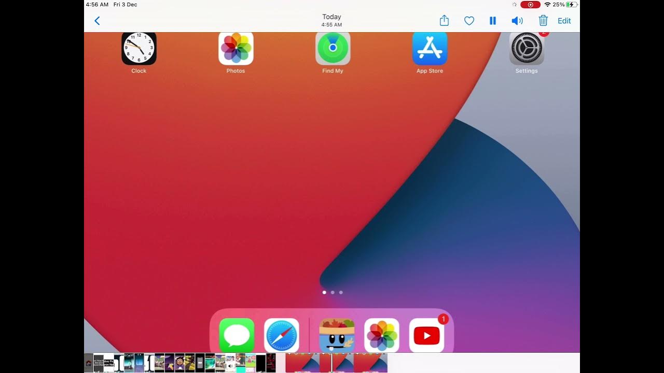Select the cartoon brown-haired character thumbnail
Viewport: 664px width, 373px height.
179,363
